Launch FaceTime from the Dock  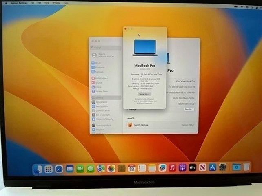click(80, 169)
